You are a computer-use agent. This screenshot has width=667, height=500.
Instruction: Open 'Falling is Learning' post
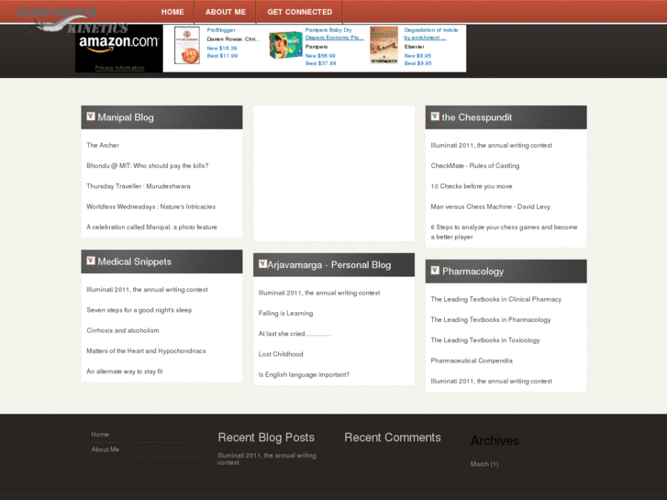(x=286, y=313)
